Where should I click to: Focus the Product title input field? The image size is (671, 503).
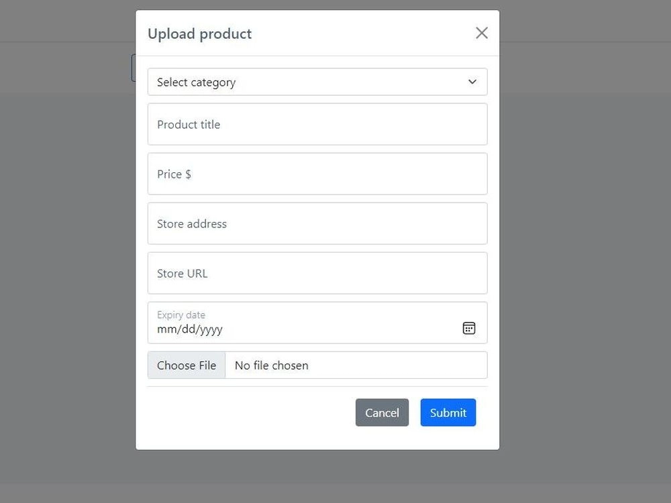pos(317,124)
